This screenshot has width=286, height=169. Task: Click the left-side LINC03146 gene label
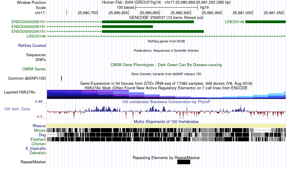[36, 36]
